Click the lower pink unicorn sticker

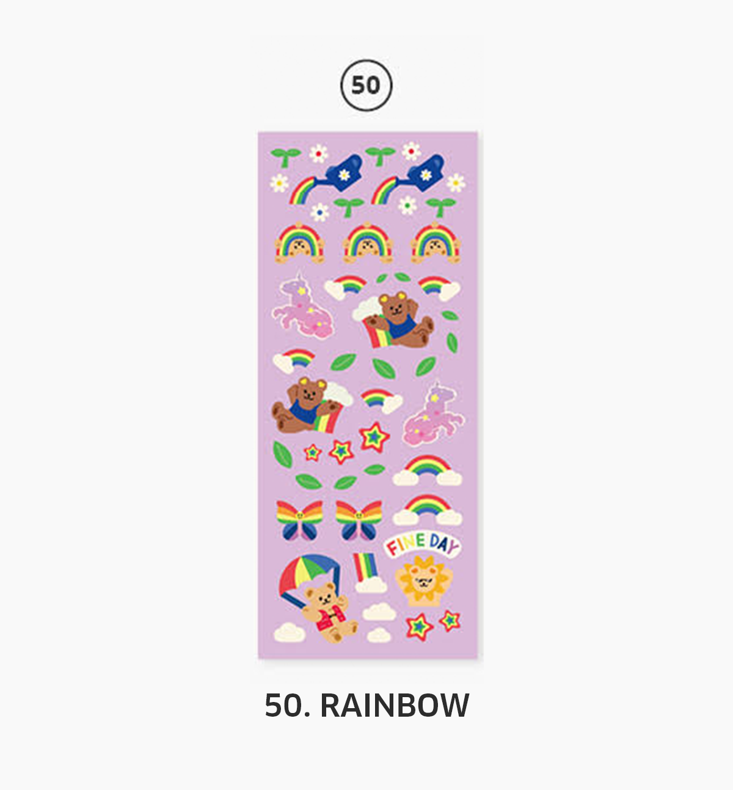(434, 414)
